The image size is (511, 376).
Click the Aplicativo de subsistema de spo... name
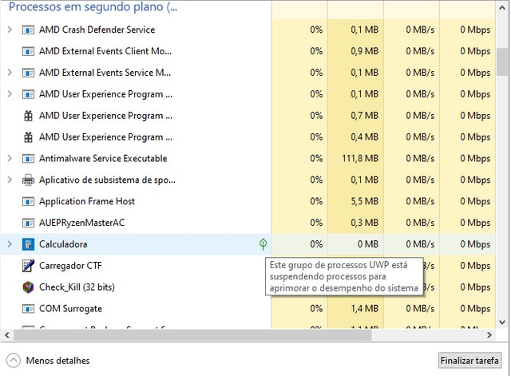point(107,180)
